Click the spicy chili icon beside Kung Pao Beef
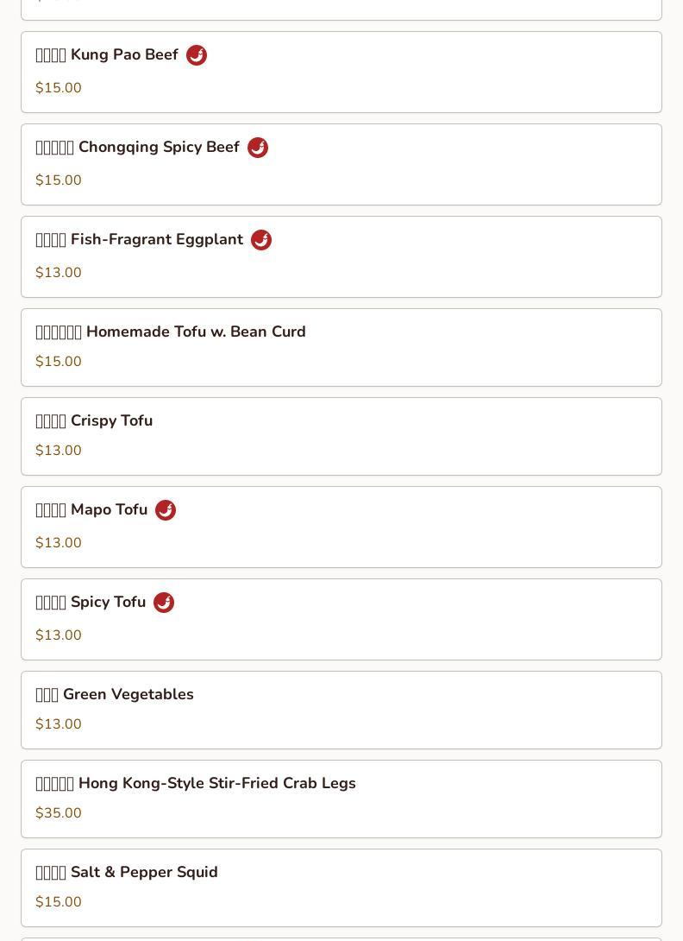 [197, 55]
